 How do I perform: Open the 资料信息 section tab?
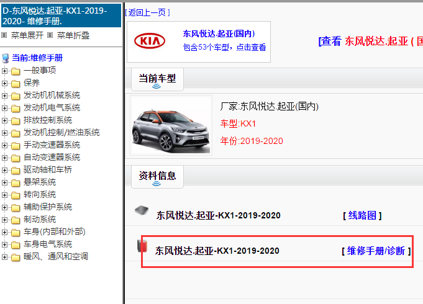click(157, 177)
